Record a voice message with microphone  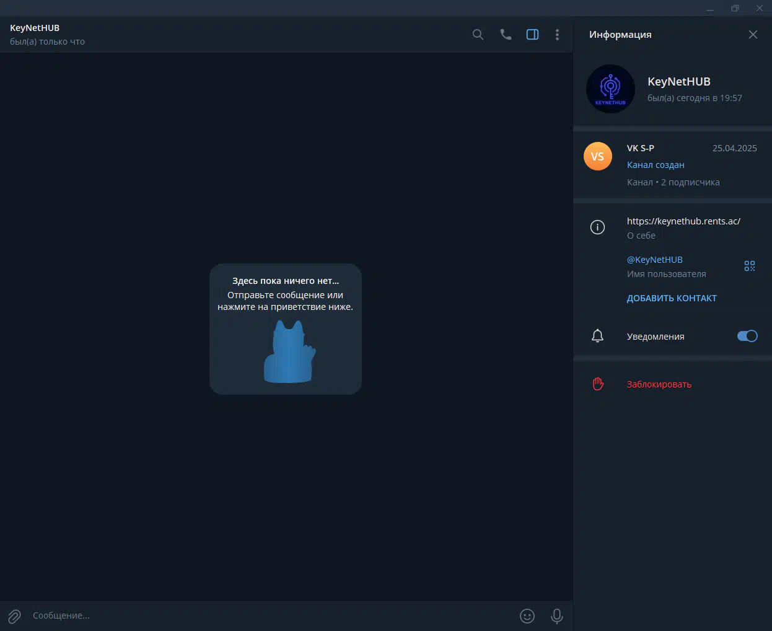pos(556,616)
